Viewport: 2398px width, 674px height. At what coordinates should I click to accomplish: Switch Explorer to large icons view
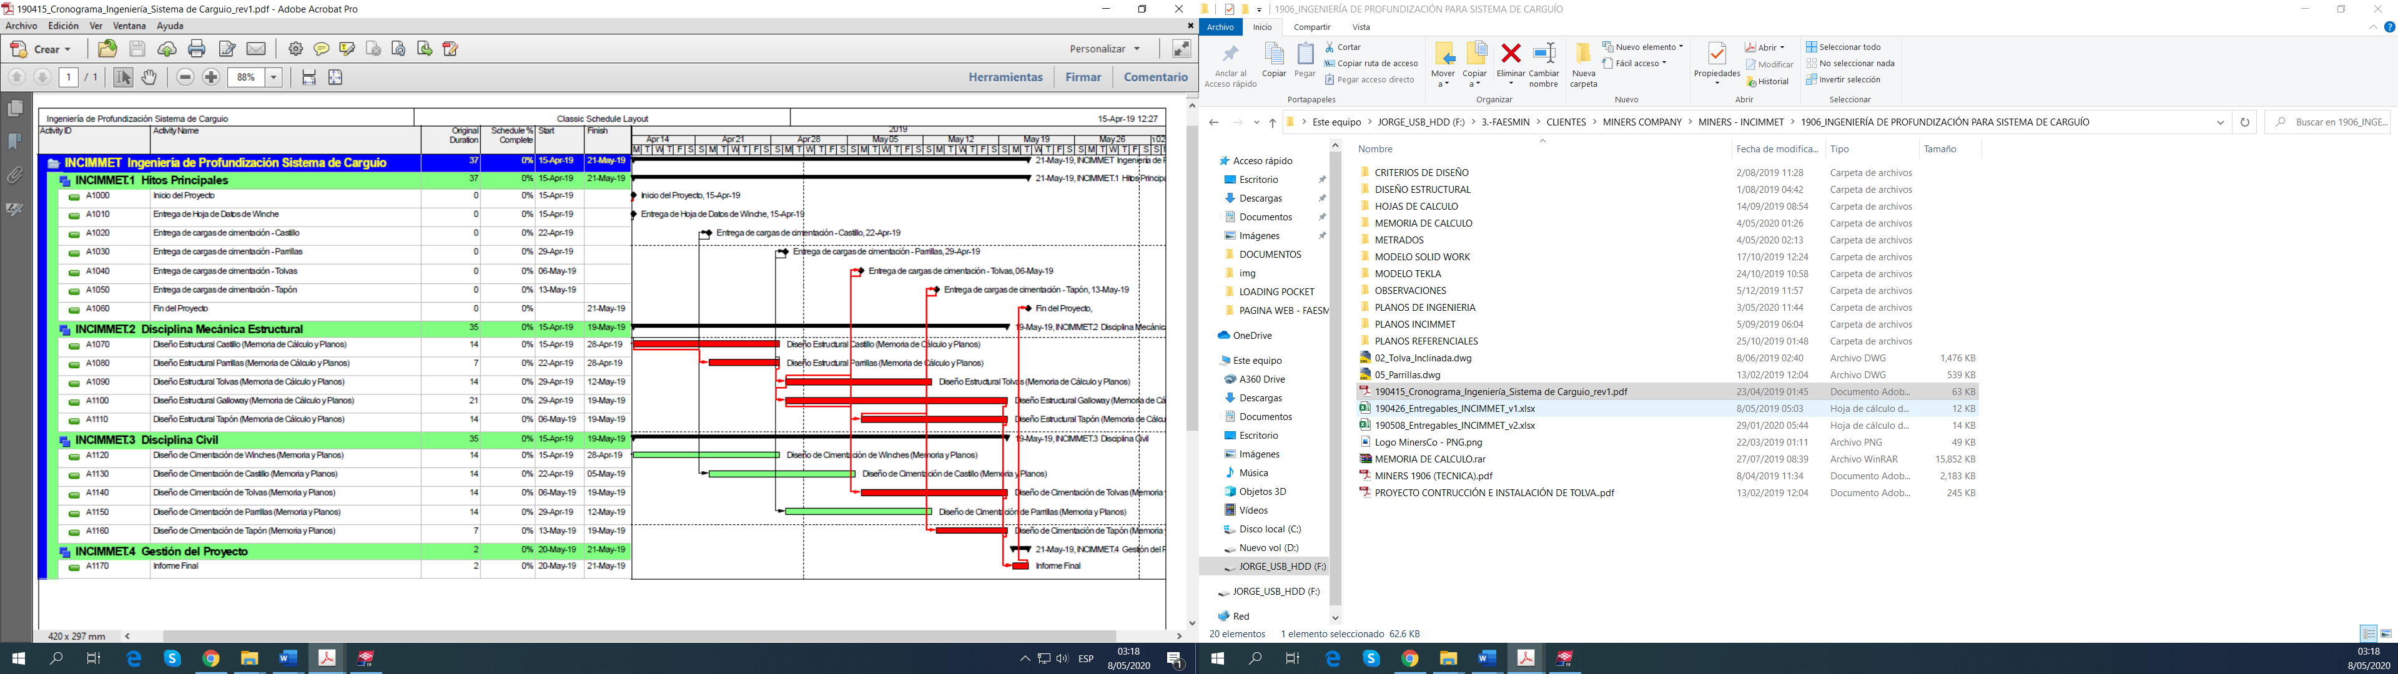pyautogui.click(x=2386, y=634)
